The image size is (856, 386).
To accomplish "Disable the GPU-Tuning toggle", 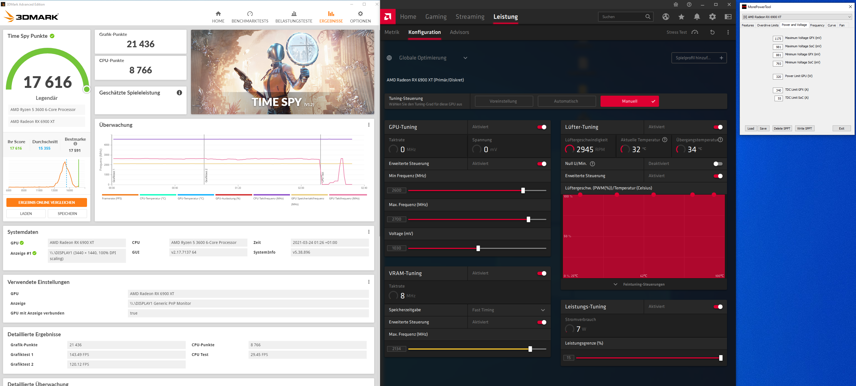I will [542, 127].
